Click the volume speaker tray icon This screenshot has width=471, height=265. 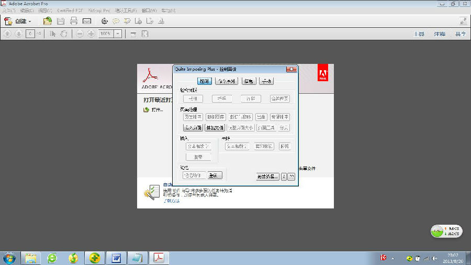tap(435, 258)
